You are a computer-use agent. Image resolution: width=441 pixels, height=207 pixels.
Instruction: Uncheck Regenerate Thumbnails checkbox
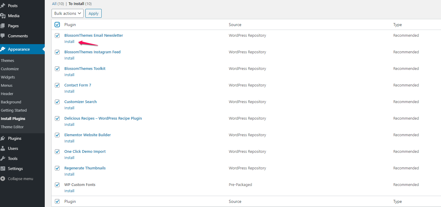pos(57,168)
